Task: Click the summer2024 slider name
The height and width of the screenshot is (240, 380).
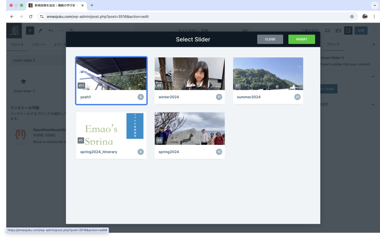Action: click(x=249, y=97)
